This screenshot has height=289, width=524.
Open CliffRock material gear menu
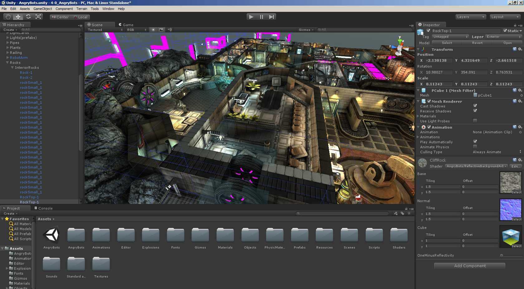pyautogui.click(x=520, y=160)
